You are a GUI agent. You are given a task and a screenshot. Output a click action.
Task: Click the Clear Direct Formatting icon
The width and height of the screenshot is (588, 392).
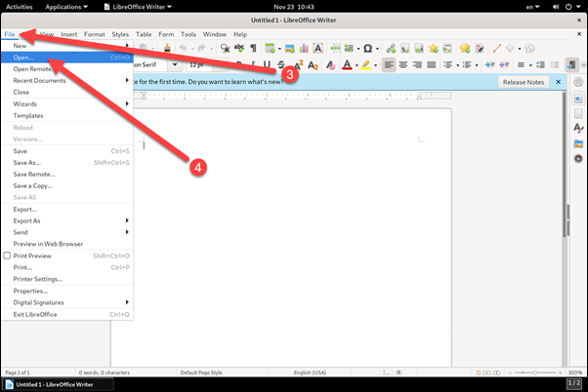click(330, 65)
